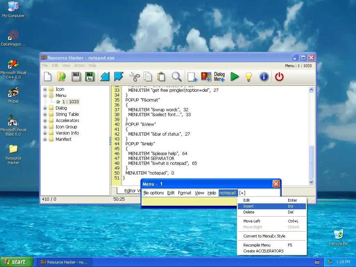Expand the Dialog tree node
356x267 pixels.
pyautogui.click(x=45, y=108)
